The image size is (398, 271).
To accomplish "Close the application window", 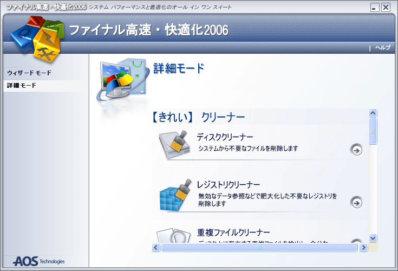I will click(x=386, y=8).
